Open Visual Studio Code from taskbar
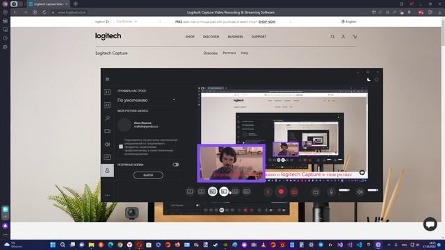445x250 pixels. pos(359,245)
